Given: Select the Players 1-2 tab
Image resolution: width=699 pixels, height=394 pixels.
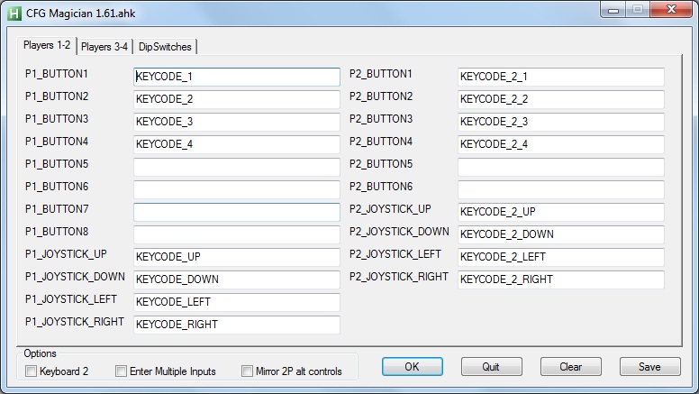Looking at the screenshot, I should (x=47, y=46).
